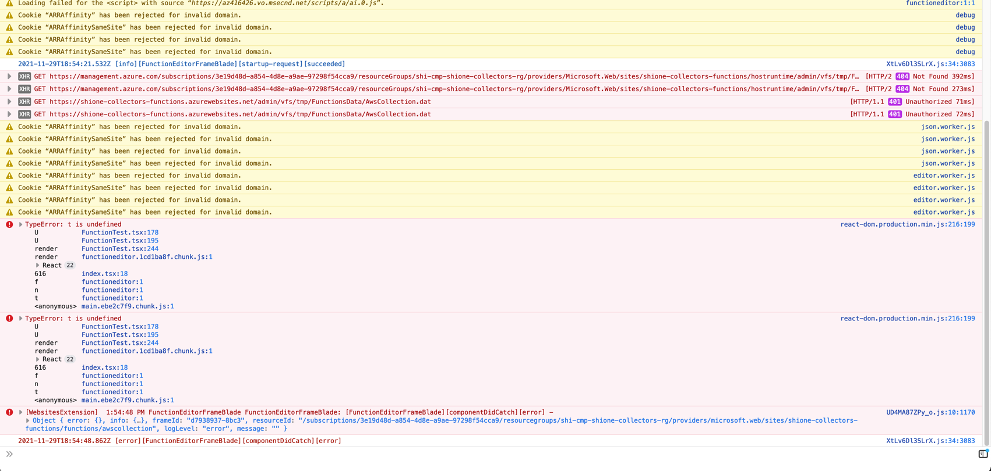The width and height of the screenshot is (991, 471).
Task: Expand the XHR GET request with 404 Not Found 392ms
Action: click(x=9, y=76)
